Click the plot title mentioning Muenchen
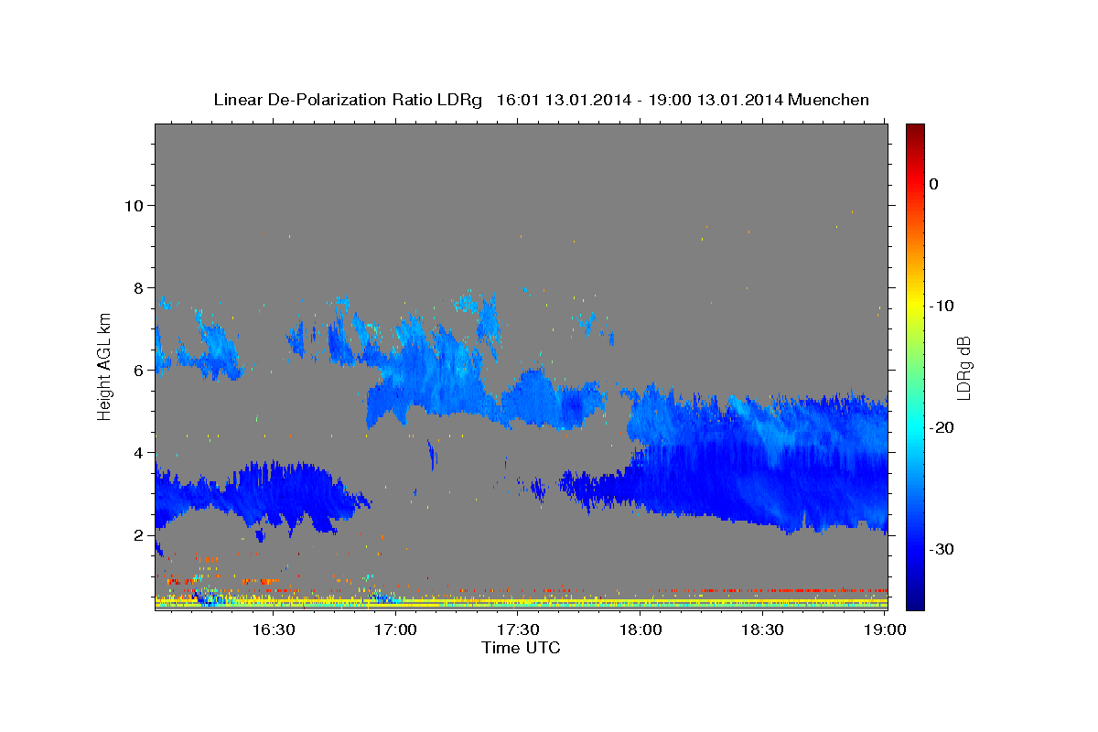 (541, 100)
